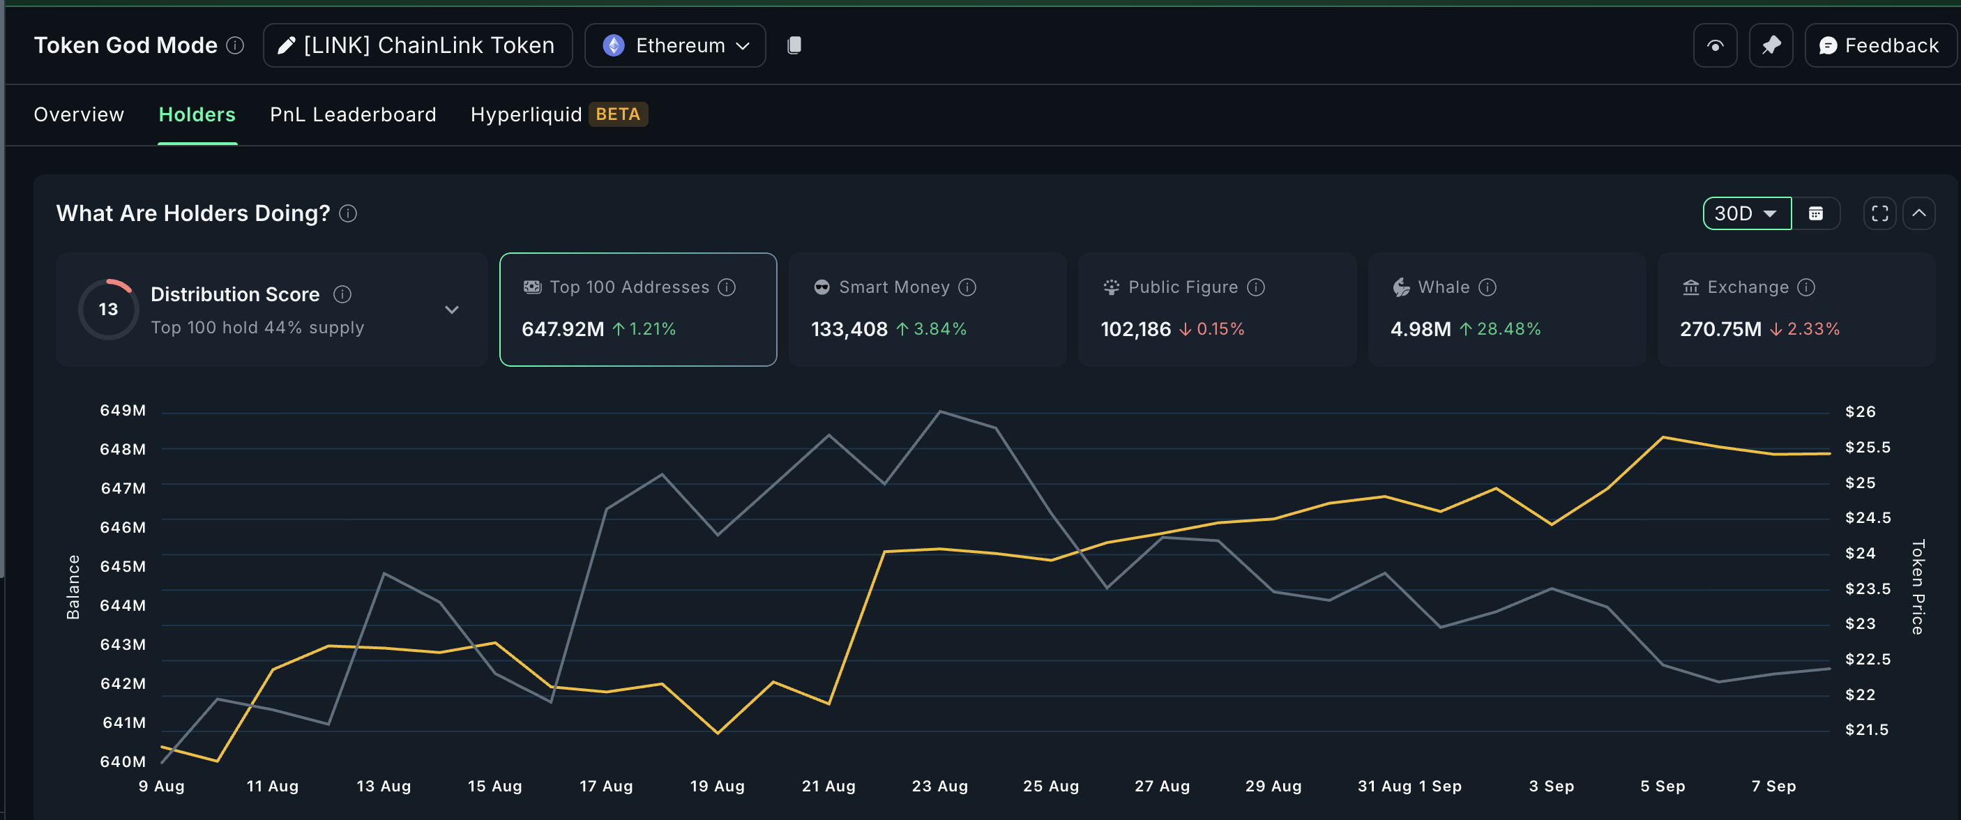This screenshot has height=820, width=1961.
Task: Toggle the Whale metric on the chart
Action: 1506,309
